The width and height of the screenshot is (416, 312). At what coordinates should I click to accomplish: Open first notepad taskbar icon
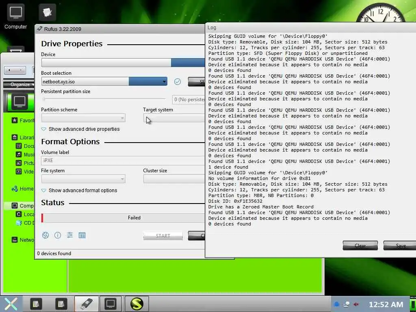[x=36, y=304]
